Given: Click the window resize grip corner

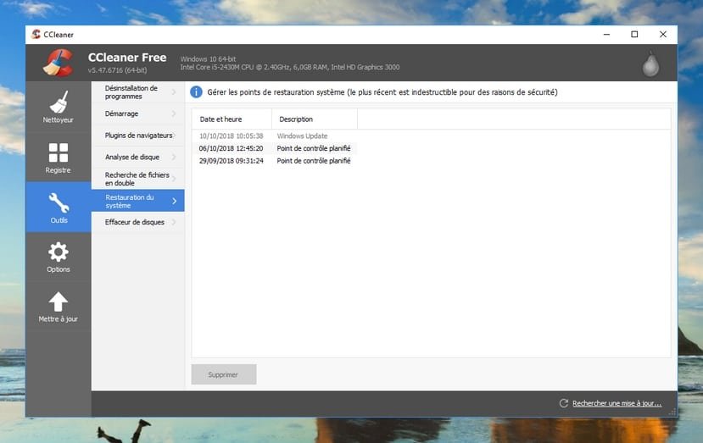Looking at the screenshot, I should coord(672,413).
